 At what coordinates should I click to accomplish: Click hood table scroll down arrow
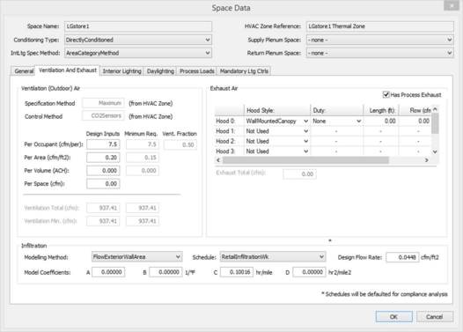coord(435,151)
